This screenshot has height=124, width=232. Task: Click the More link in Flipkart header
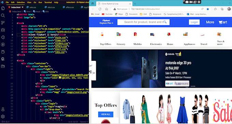click(210, 22)
